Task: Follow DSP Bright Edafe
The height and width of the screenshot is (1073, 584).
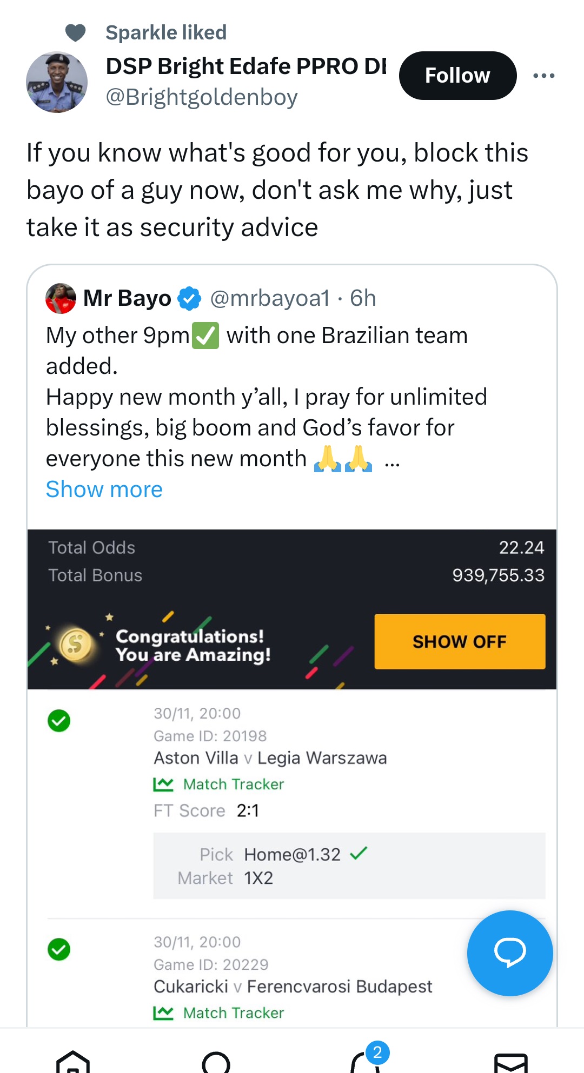Action: click(457, 76)
